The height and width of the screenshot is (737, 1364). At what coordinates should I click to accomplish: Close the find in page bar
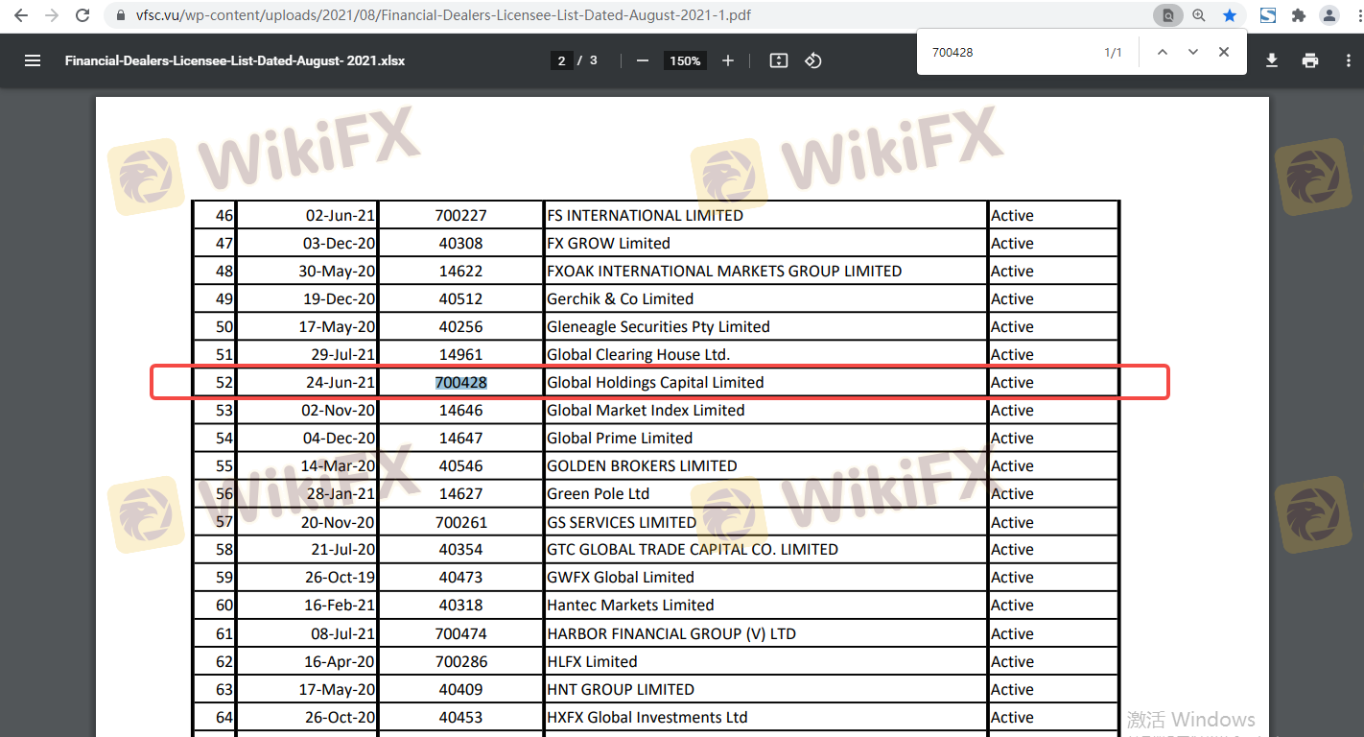point(1224,52)
